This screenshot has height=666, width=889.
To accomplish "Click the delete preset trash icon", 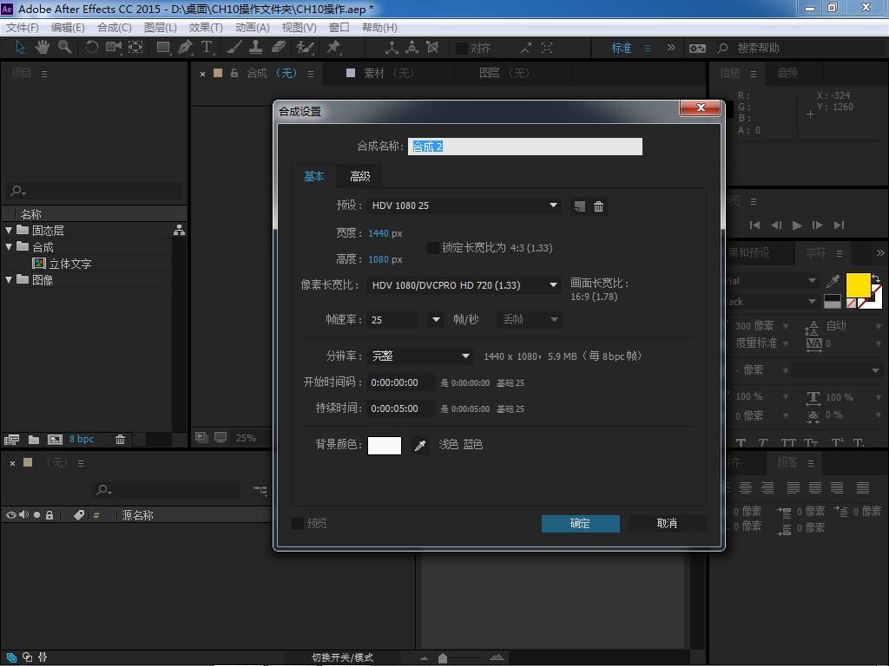I will tap(599, 206).
